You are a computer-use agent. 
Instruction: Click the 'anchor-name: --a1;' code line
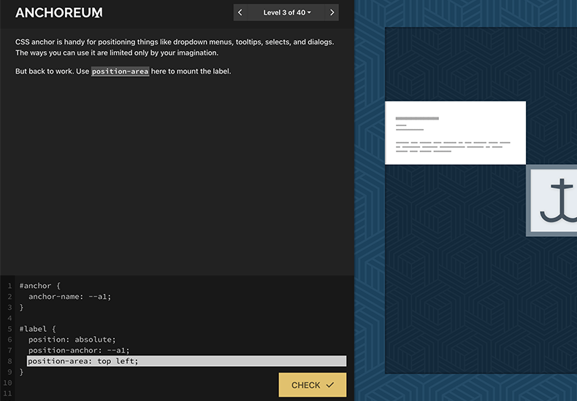[x=70, y=296]
